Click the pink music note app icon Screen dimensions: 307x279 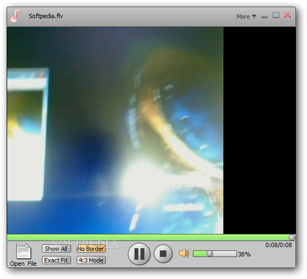pos(15,15)
